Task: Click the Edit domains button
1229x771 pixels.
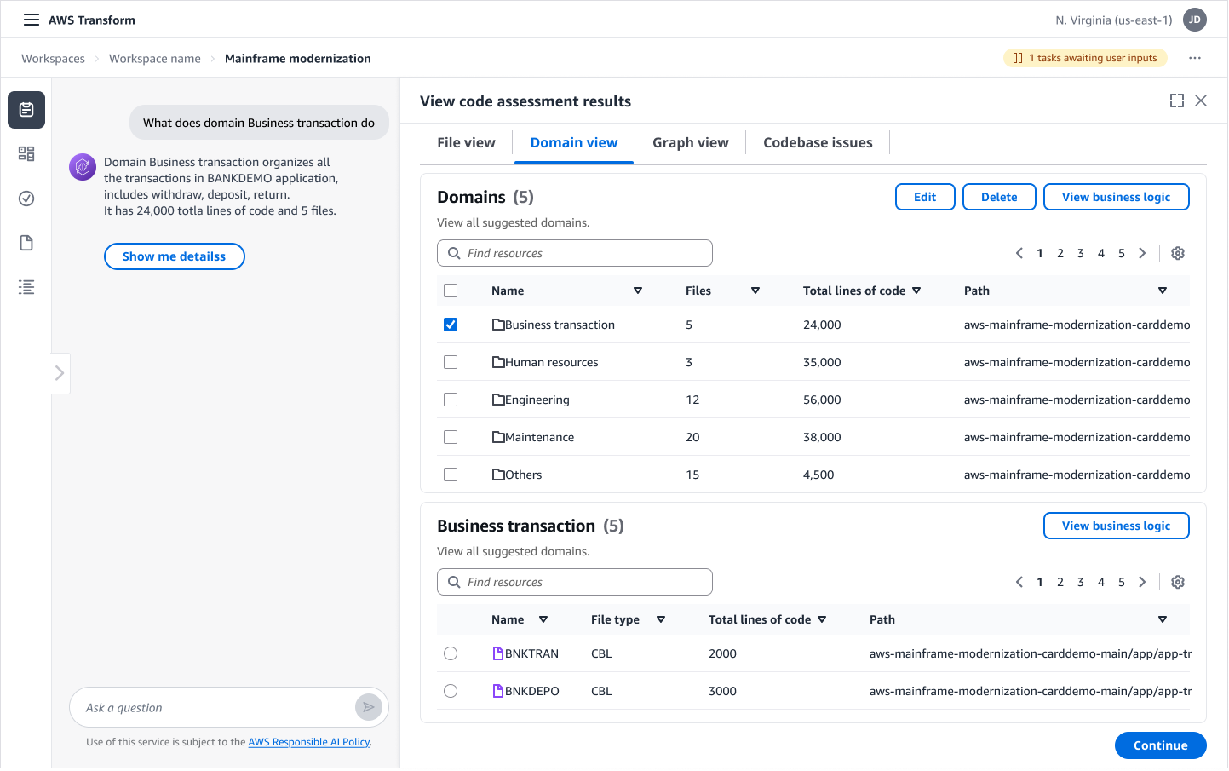Action: (925, 197)
